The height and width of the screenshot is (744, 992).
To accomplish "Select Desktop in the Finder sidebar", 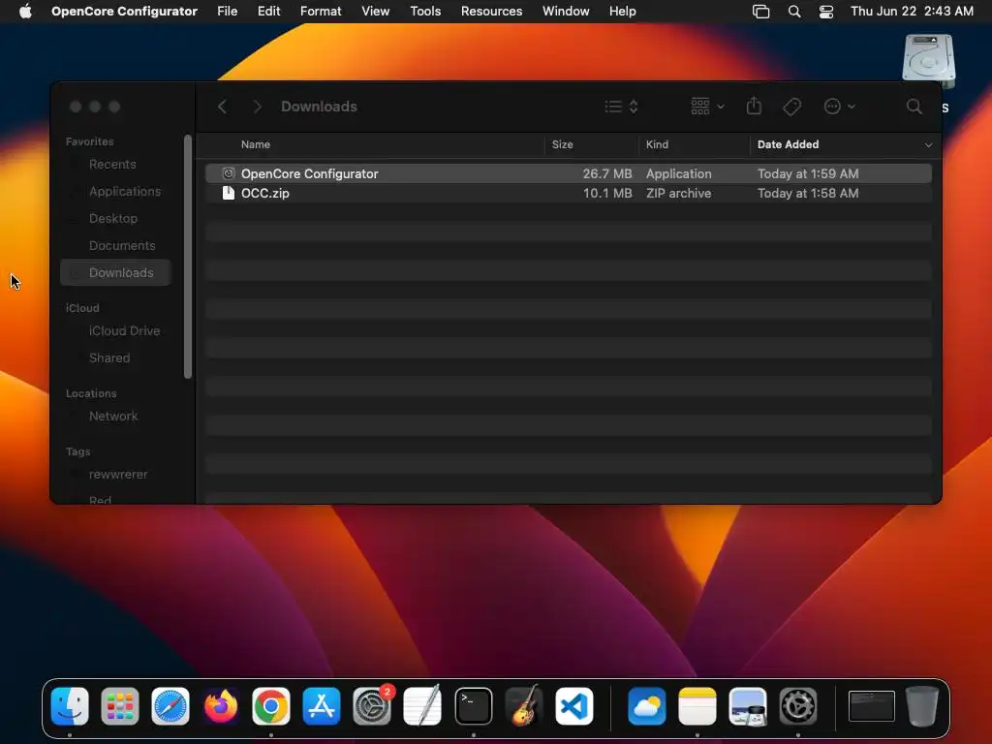I will [x=115, y=219].
